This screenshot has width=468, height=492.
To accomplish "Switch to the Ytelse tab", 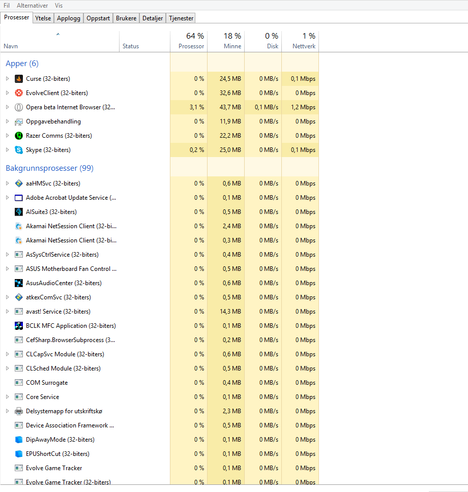I will click(43, 18).
